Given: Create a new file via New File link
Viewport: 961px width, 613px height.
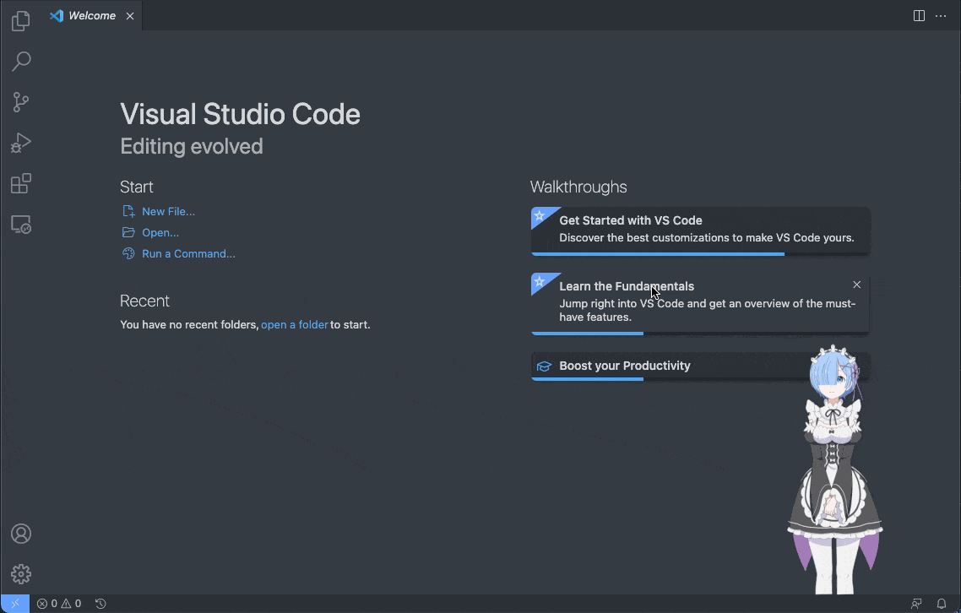Looking at the screenshot, I should point(169,211).
